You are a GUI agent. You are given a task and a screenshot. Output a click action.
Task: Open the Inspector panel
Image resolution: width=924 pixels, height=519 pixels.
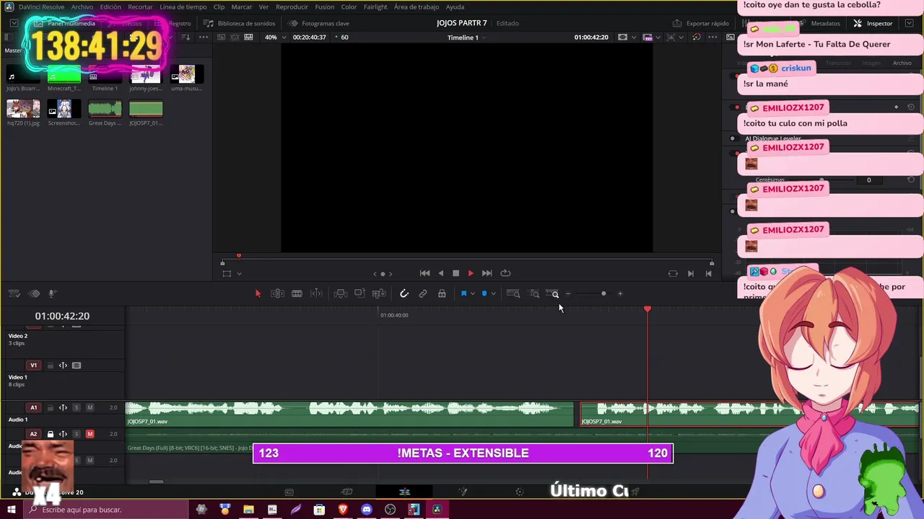click(x=873, y=23)
